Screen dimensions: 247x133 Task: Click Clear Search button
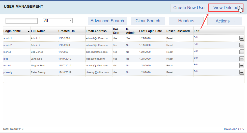click(148, 21)
